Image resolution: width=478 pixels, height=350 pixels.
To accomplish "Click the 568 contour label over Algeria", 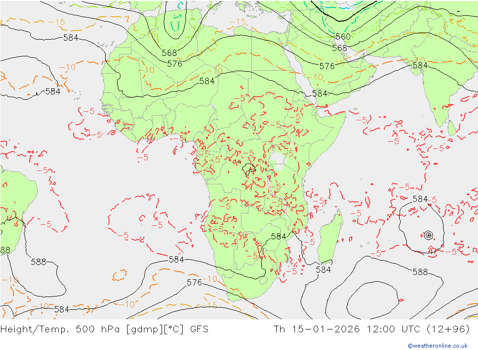I will [169, 53].
